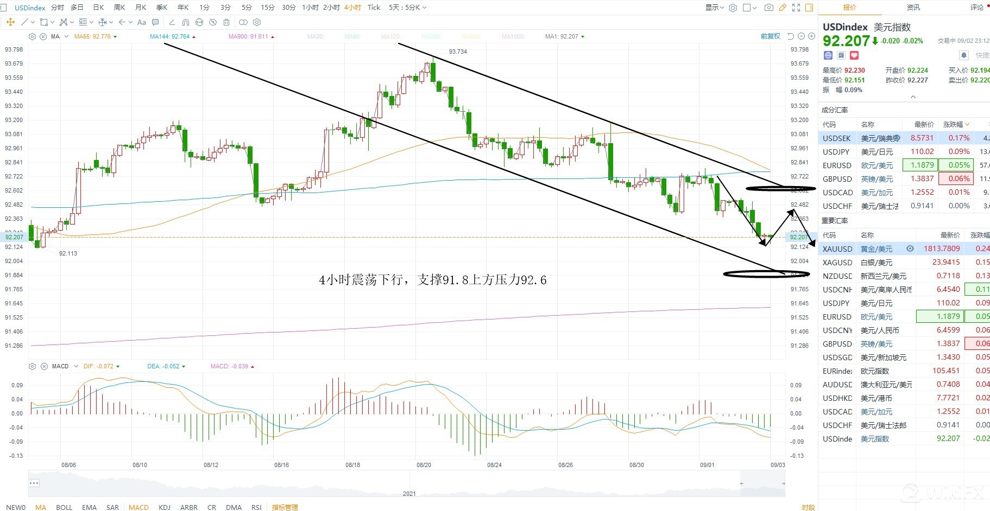Switch to the 资讯 news tab
Viewport: 990px width, 511px height.
click(913, 8)
